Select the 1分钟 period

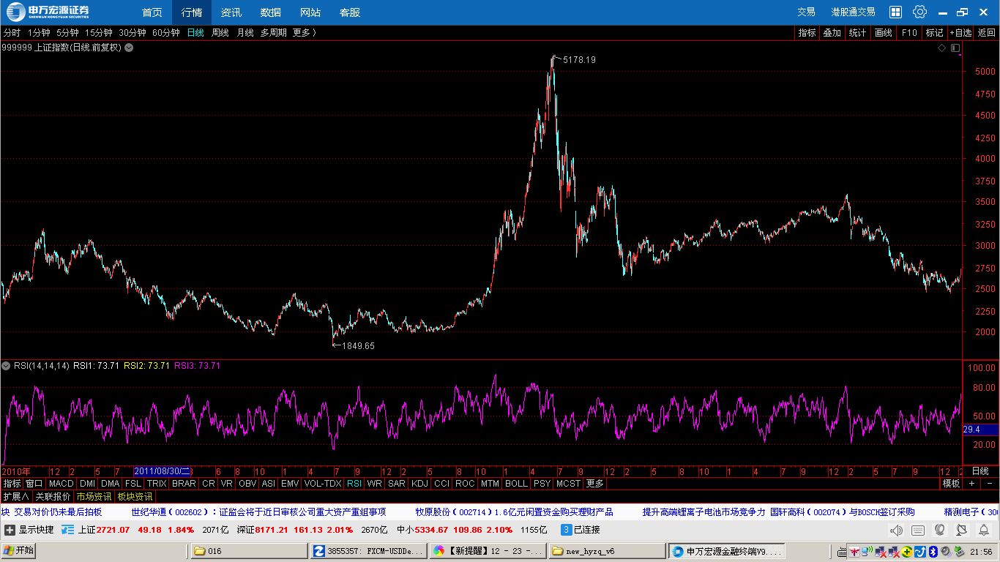39,33
